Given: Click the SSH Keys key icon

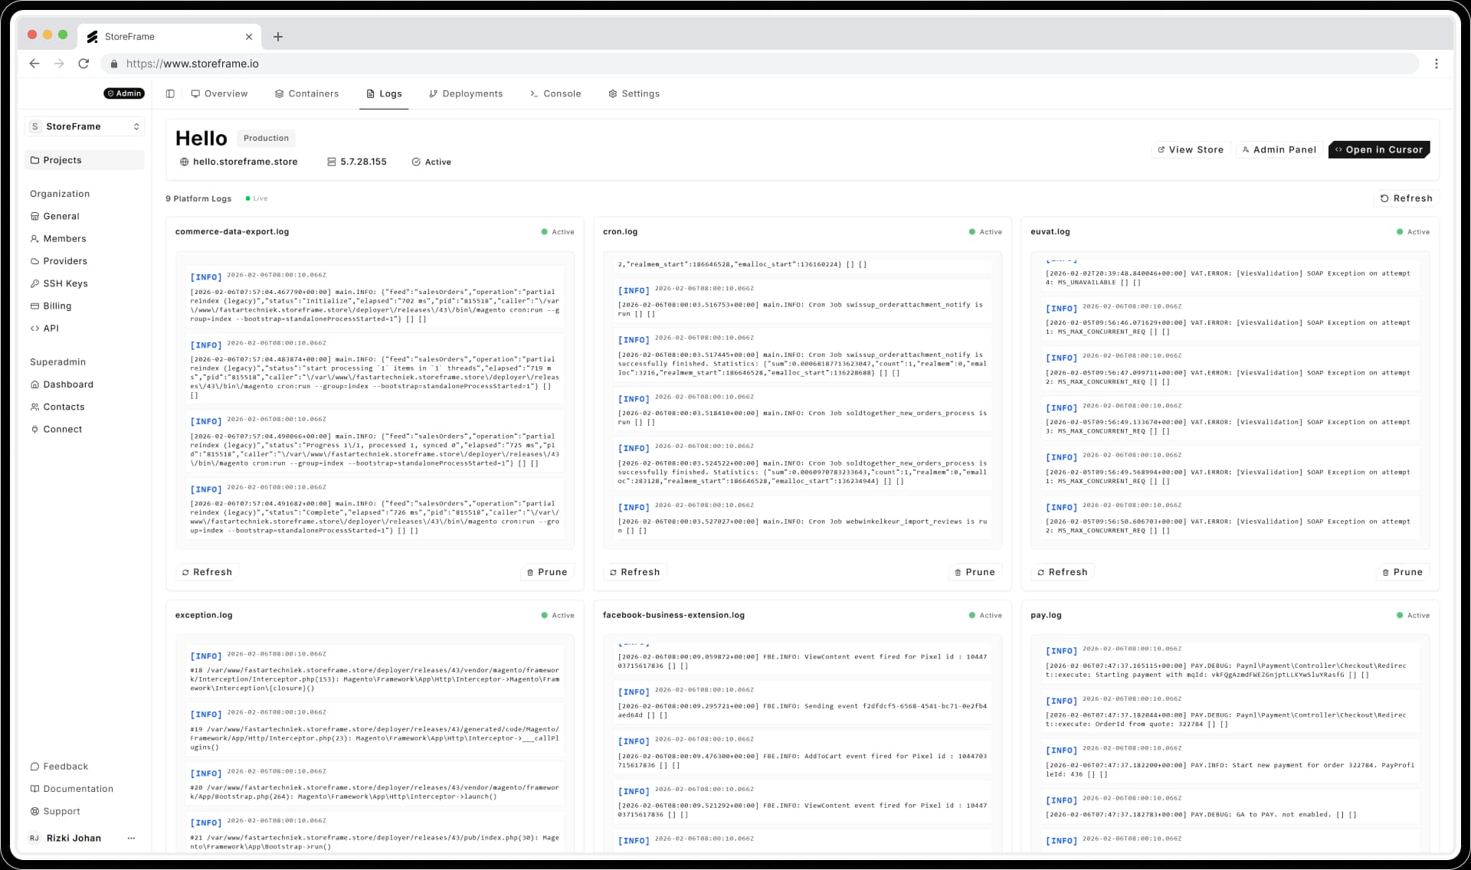Looking at the screenshot, I should click(x=34, y=283).
